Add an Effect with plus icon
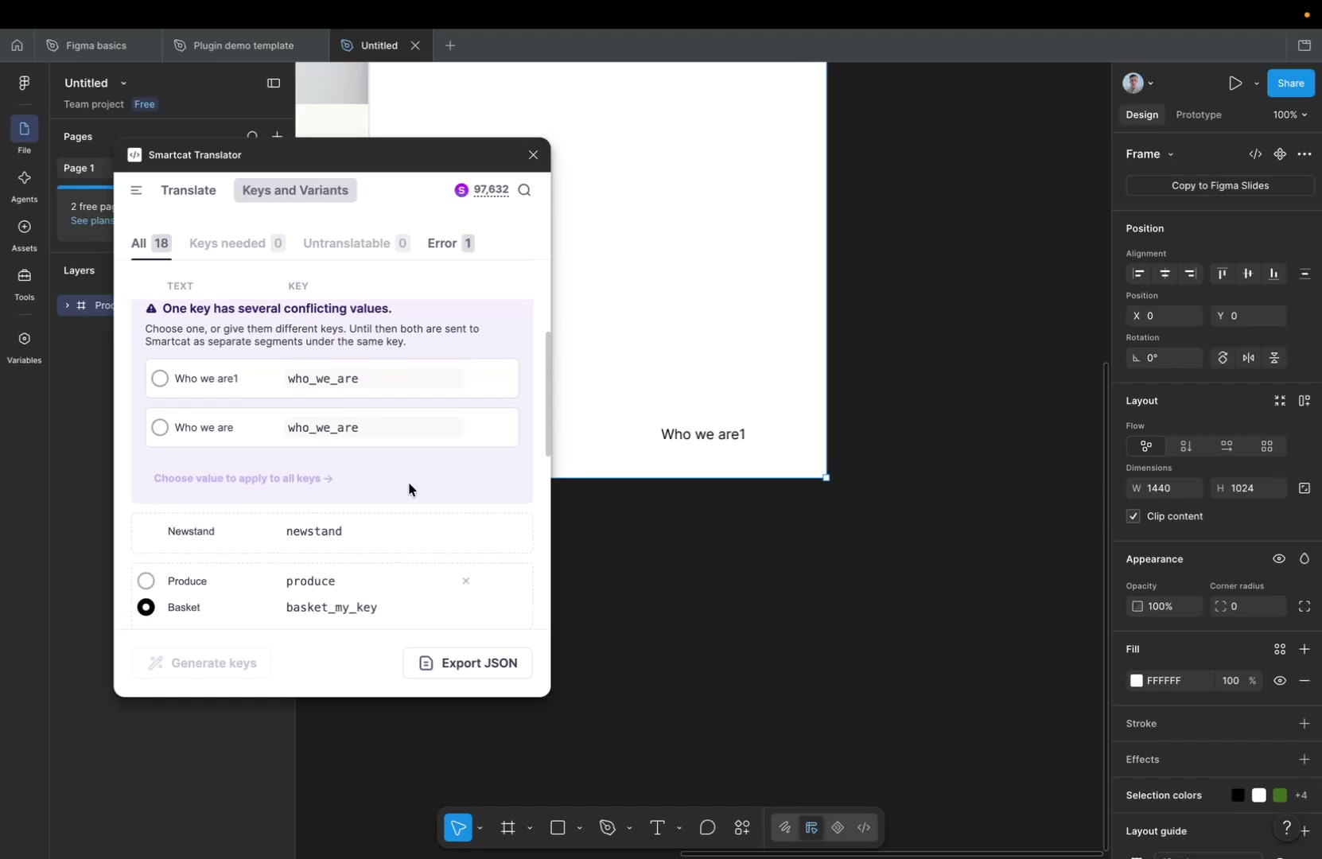Screen dimensions: 1322x859 (x=1305, y=760)
